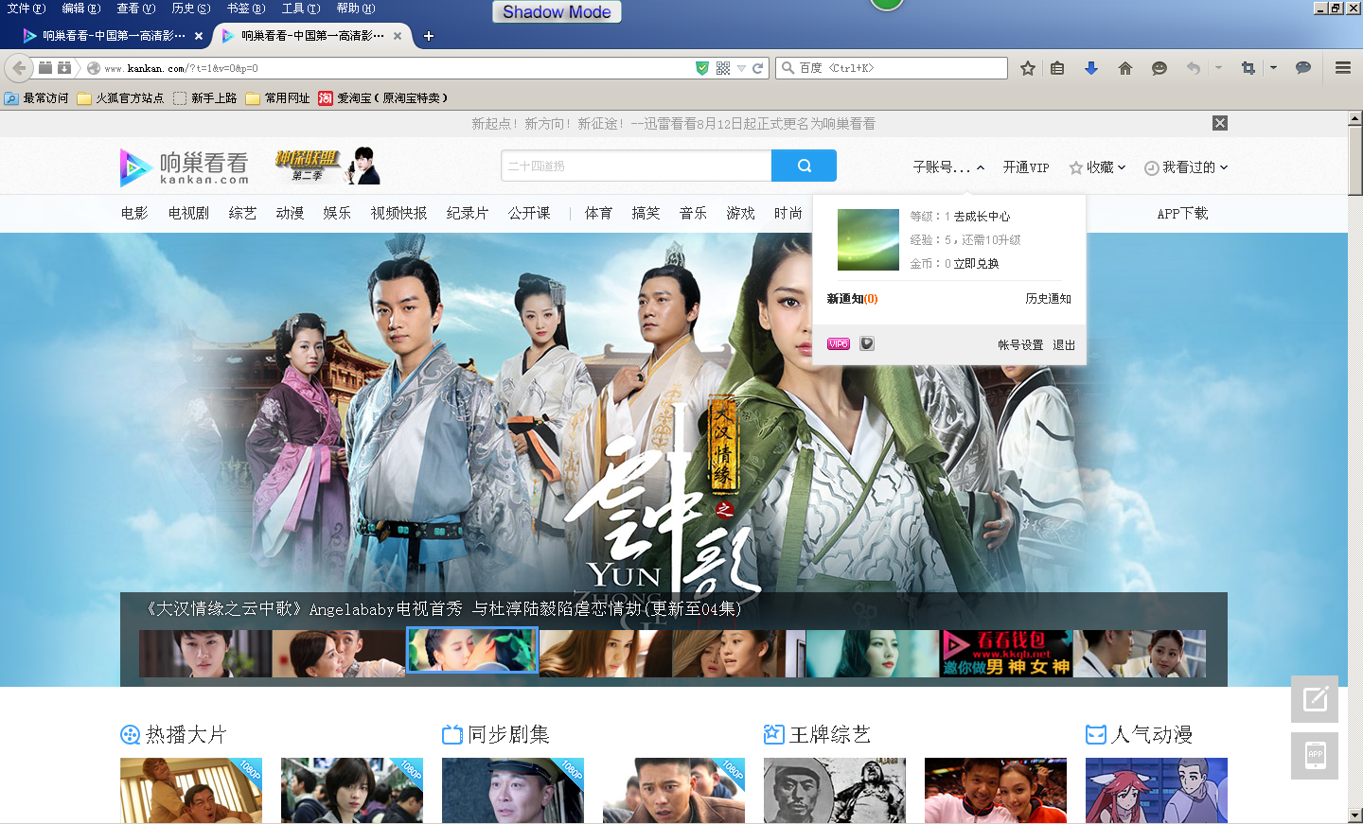The width and height of the screenshot is (1363, 824).
Task: Click the page scrollbar down arrow
Action: [1355, 815]
